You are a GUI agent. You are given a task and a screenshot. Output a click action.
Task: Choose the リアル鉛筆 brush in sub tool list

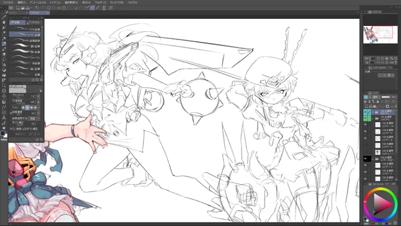tap(25, 29)
